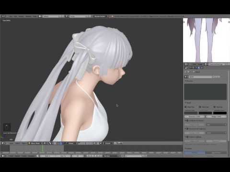Click the timeline Start frame field

tap(47, 156)
